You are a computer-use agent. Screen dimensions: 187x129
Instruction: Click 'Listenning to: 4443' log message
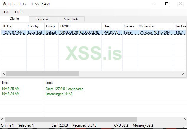coord(59,94)
